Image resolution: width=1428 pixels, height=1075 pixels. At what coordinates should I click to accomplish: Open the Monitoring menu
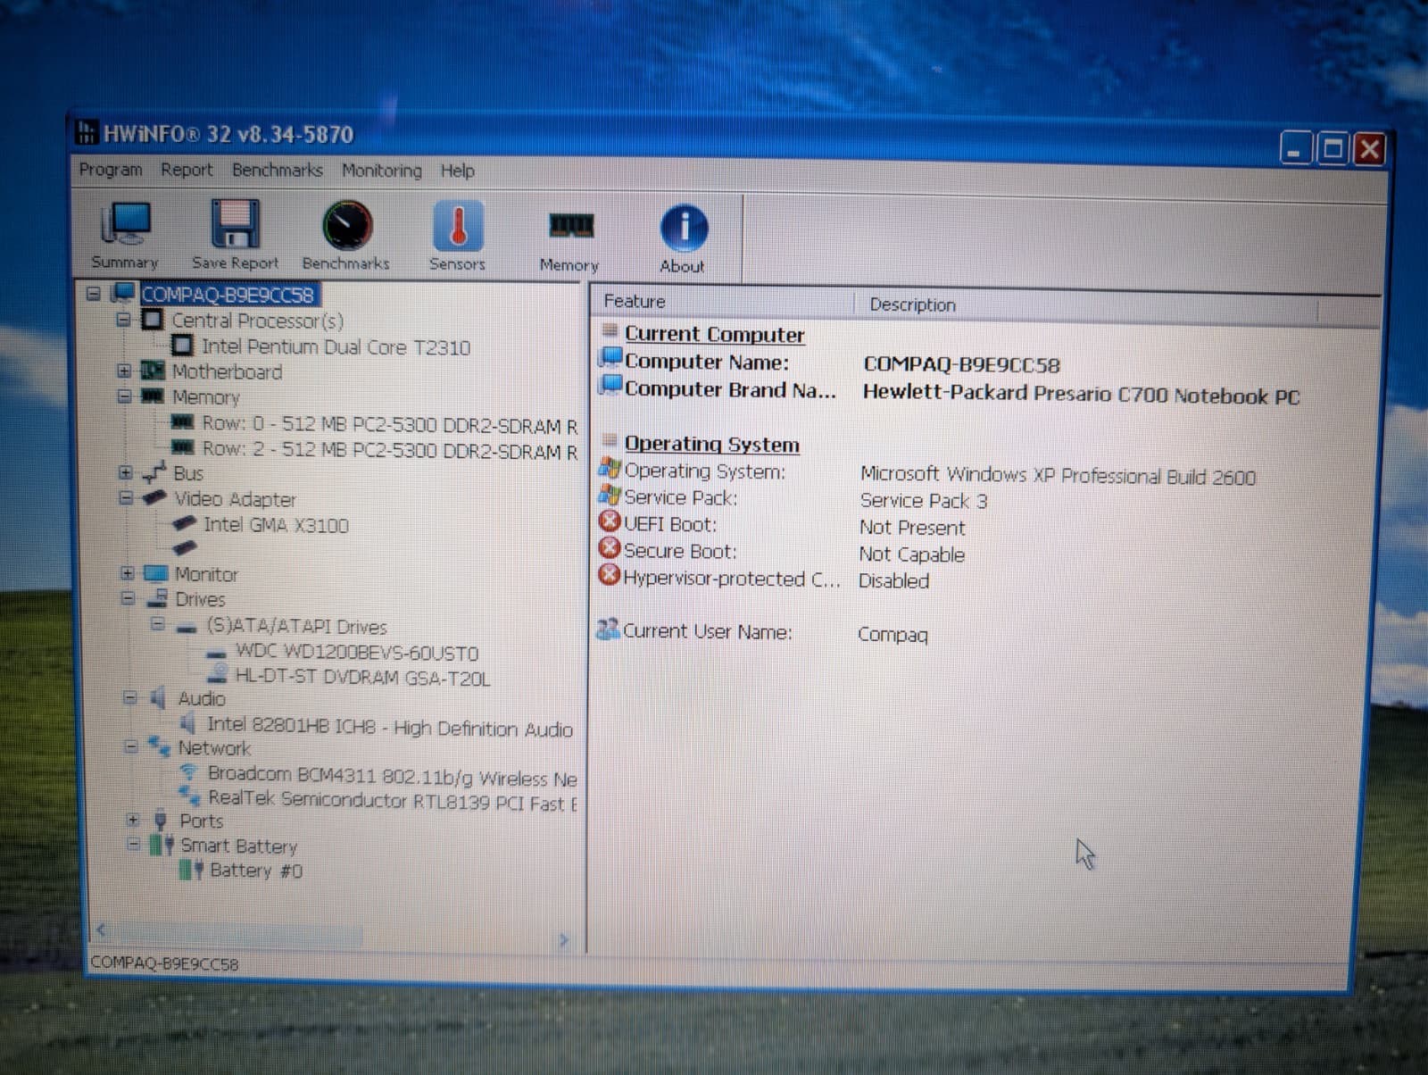382,171
